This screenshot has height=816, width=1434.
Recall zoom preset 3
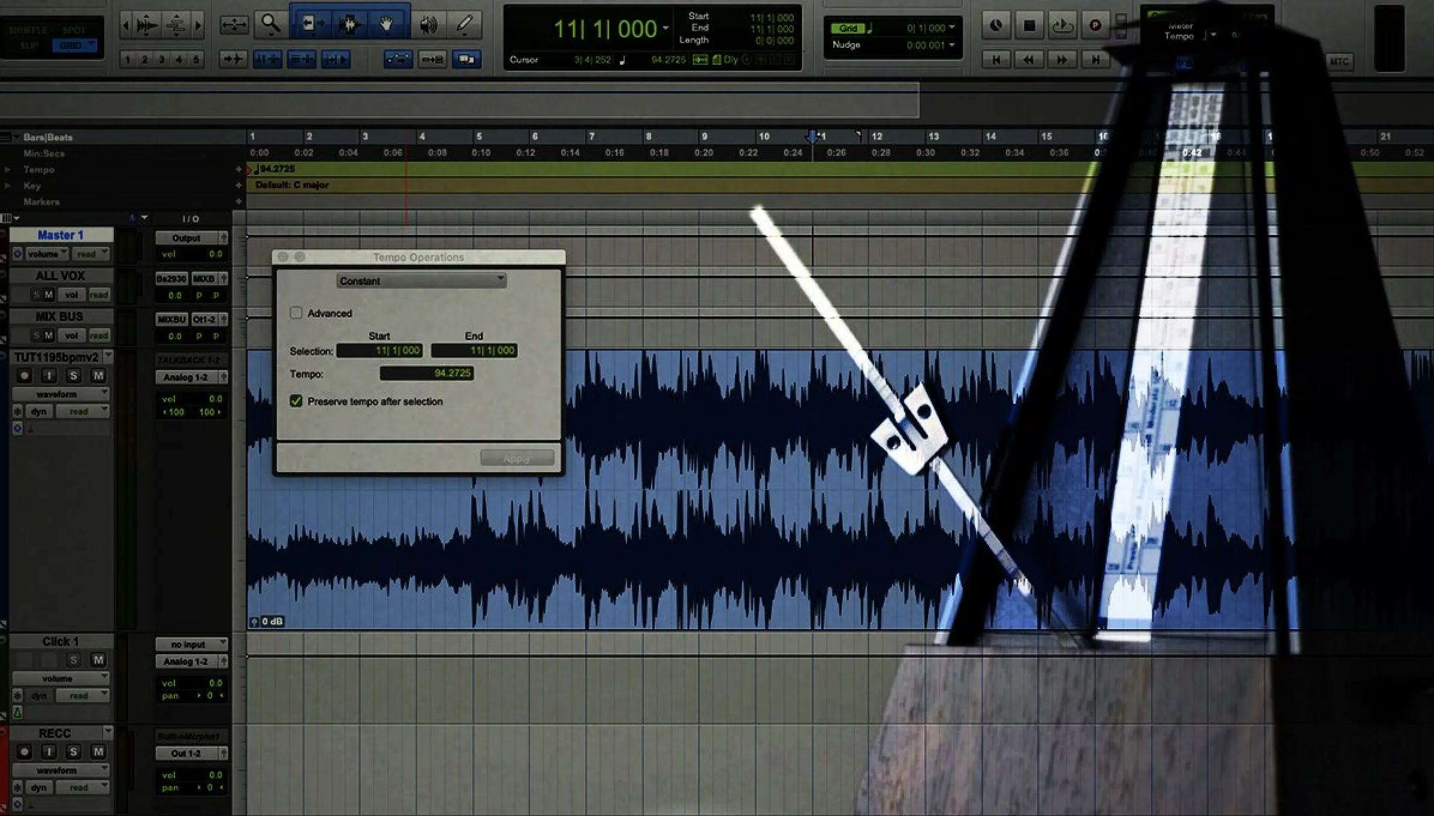pyautogui.click(x=161, y=59)
